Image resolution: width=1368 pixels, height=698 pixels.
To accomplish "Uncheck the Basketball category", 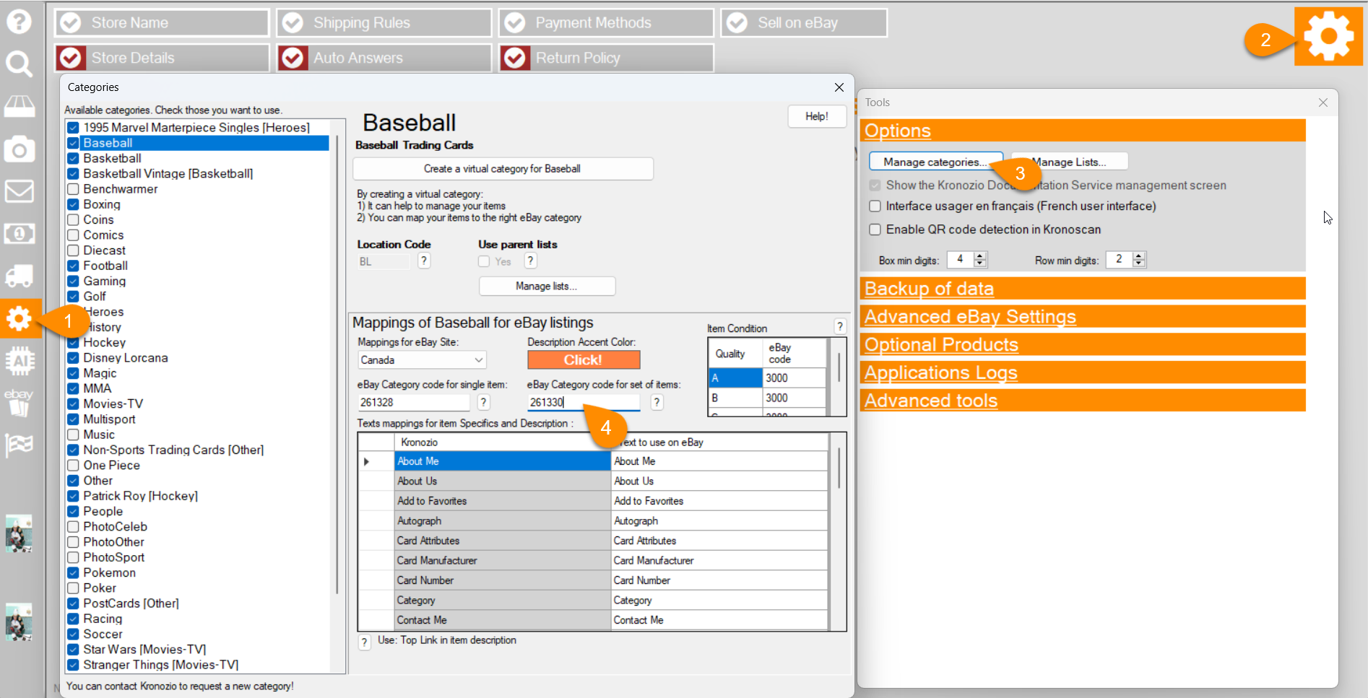I will click(x=73, y=158).
